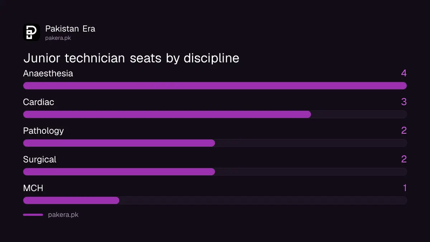Open the Pakistan Era brand name
This screenshot has height=242, width=430.
pyautogui.click(x=70, y=29)
